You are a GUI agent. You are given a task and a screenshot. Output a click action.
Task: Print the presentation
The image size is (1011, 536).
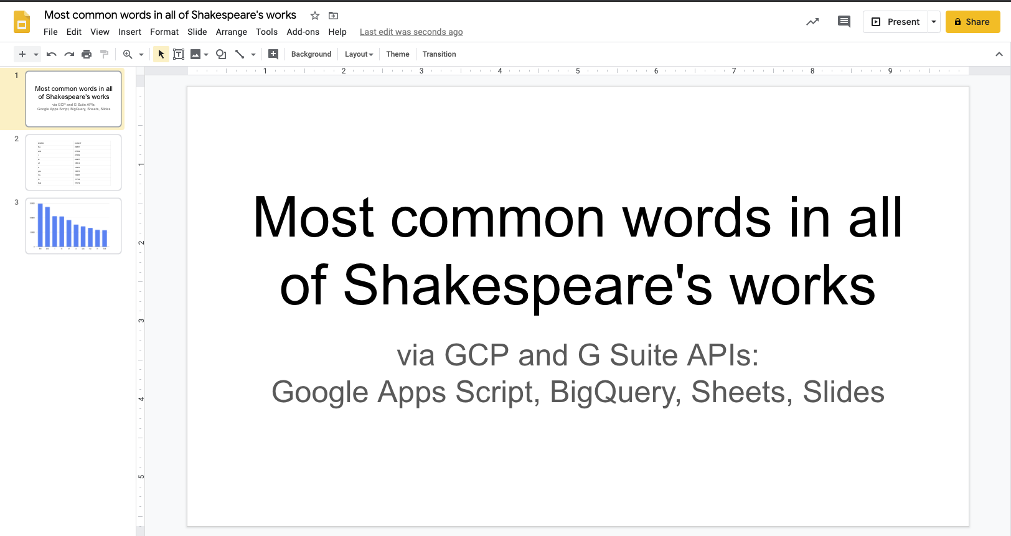click(x=87, y=54)
